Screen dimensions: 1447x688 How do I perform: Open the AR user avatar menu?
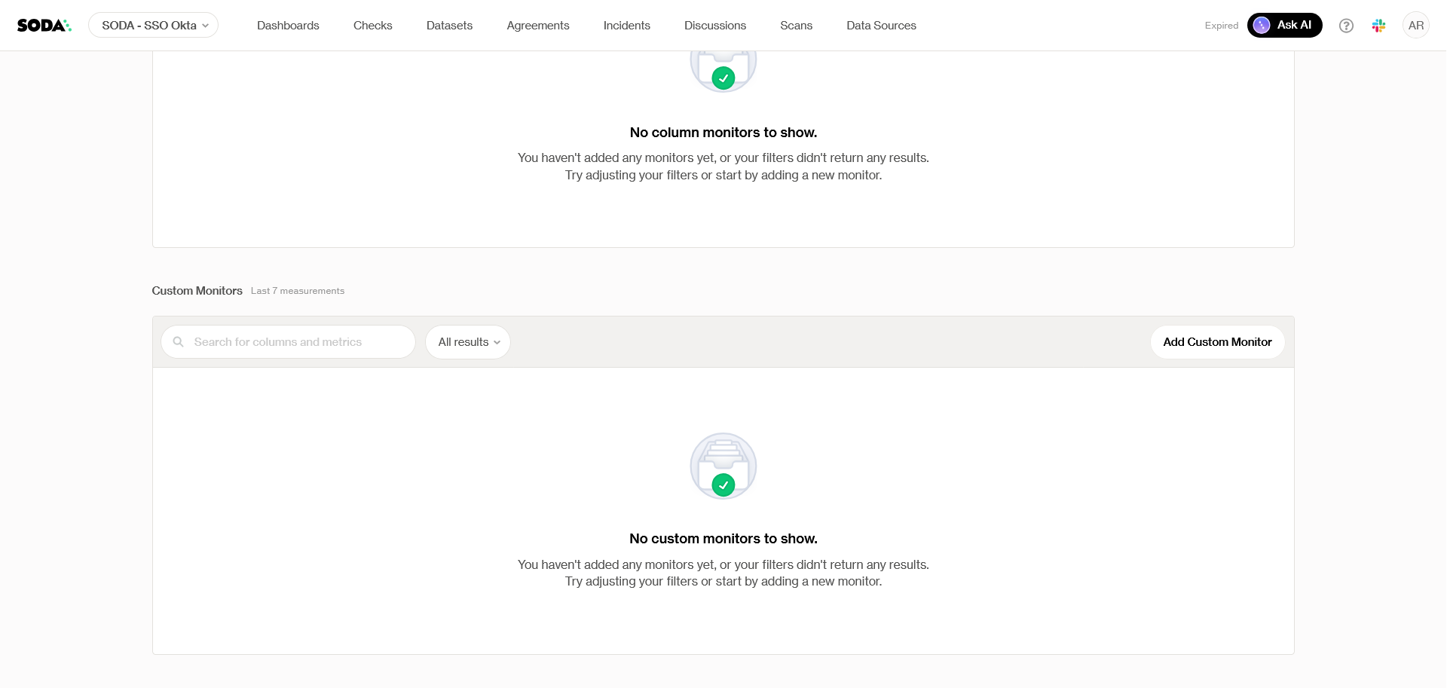(x=1415, y=26)
